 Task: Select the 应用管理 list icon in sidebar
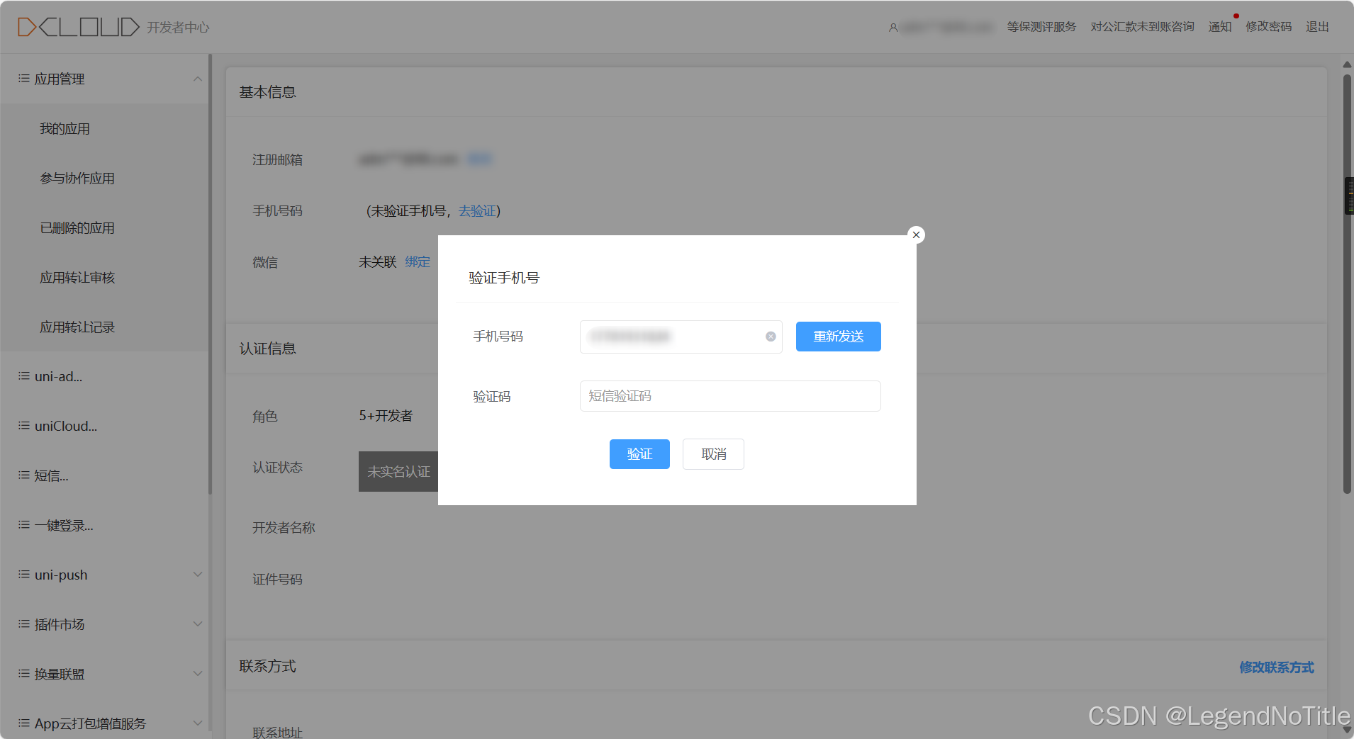22,78
